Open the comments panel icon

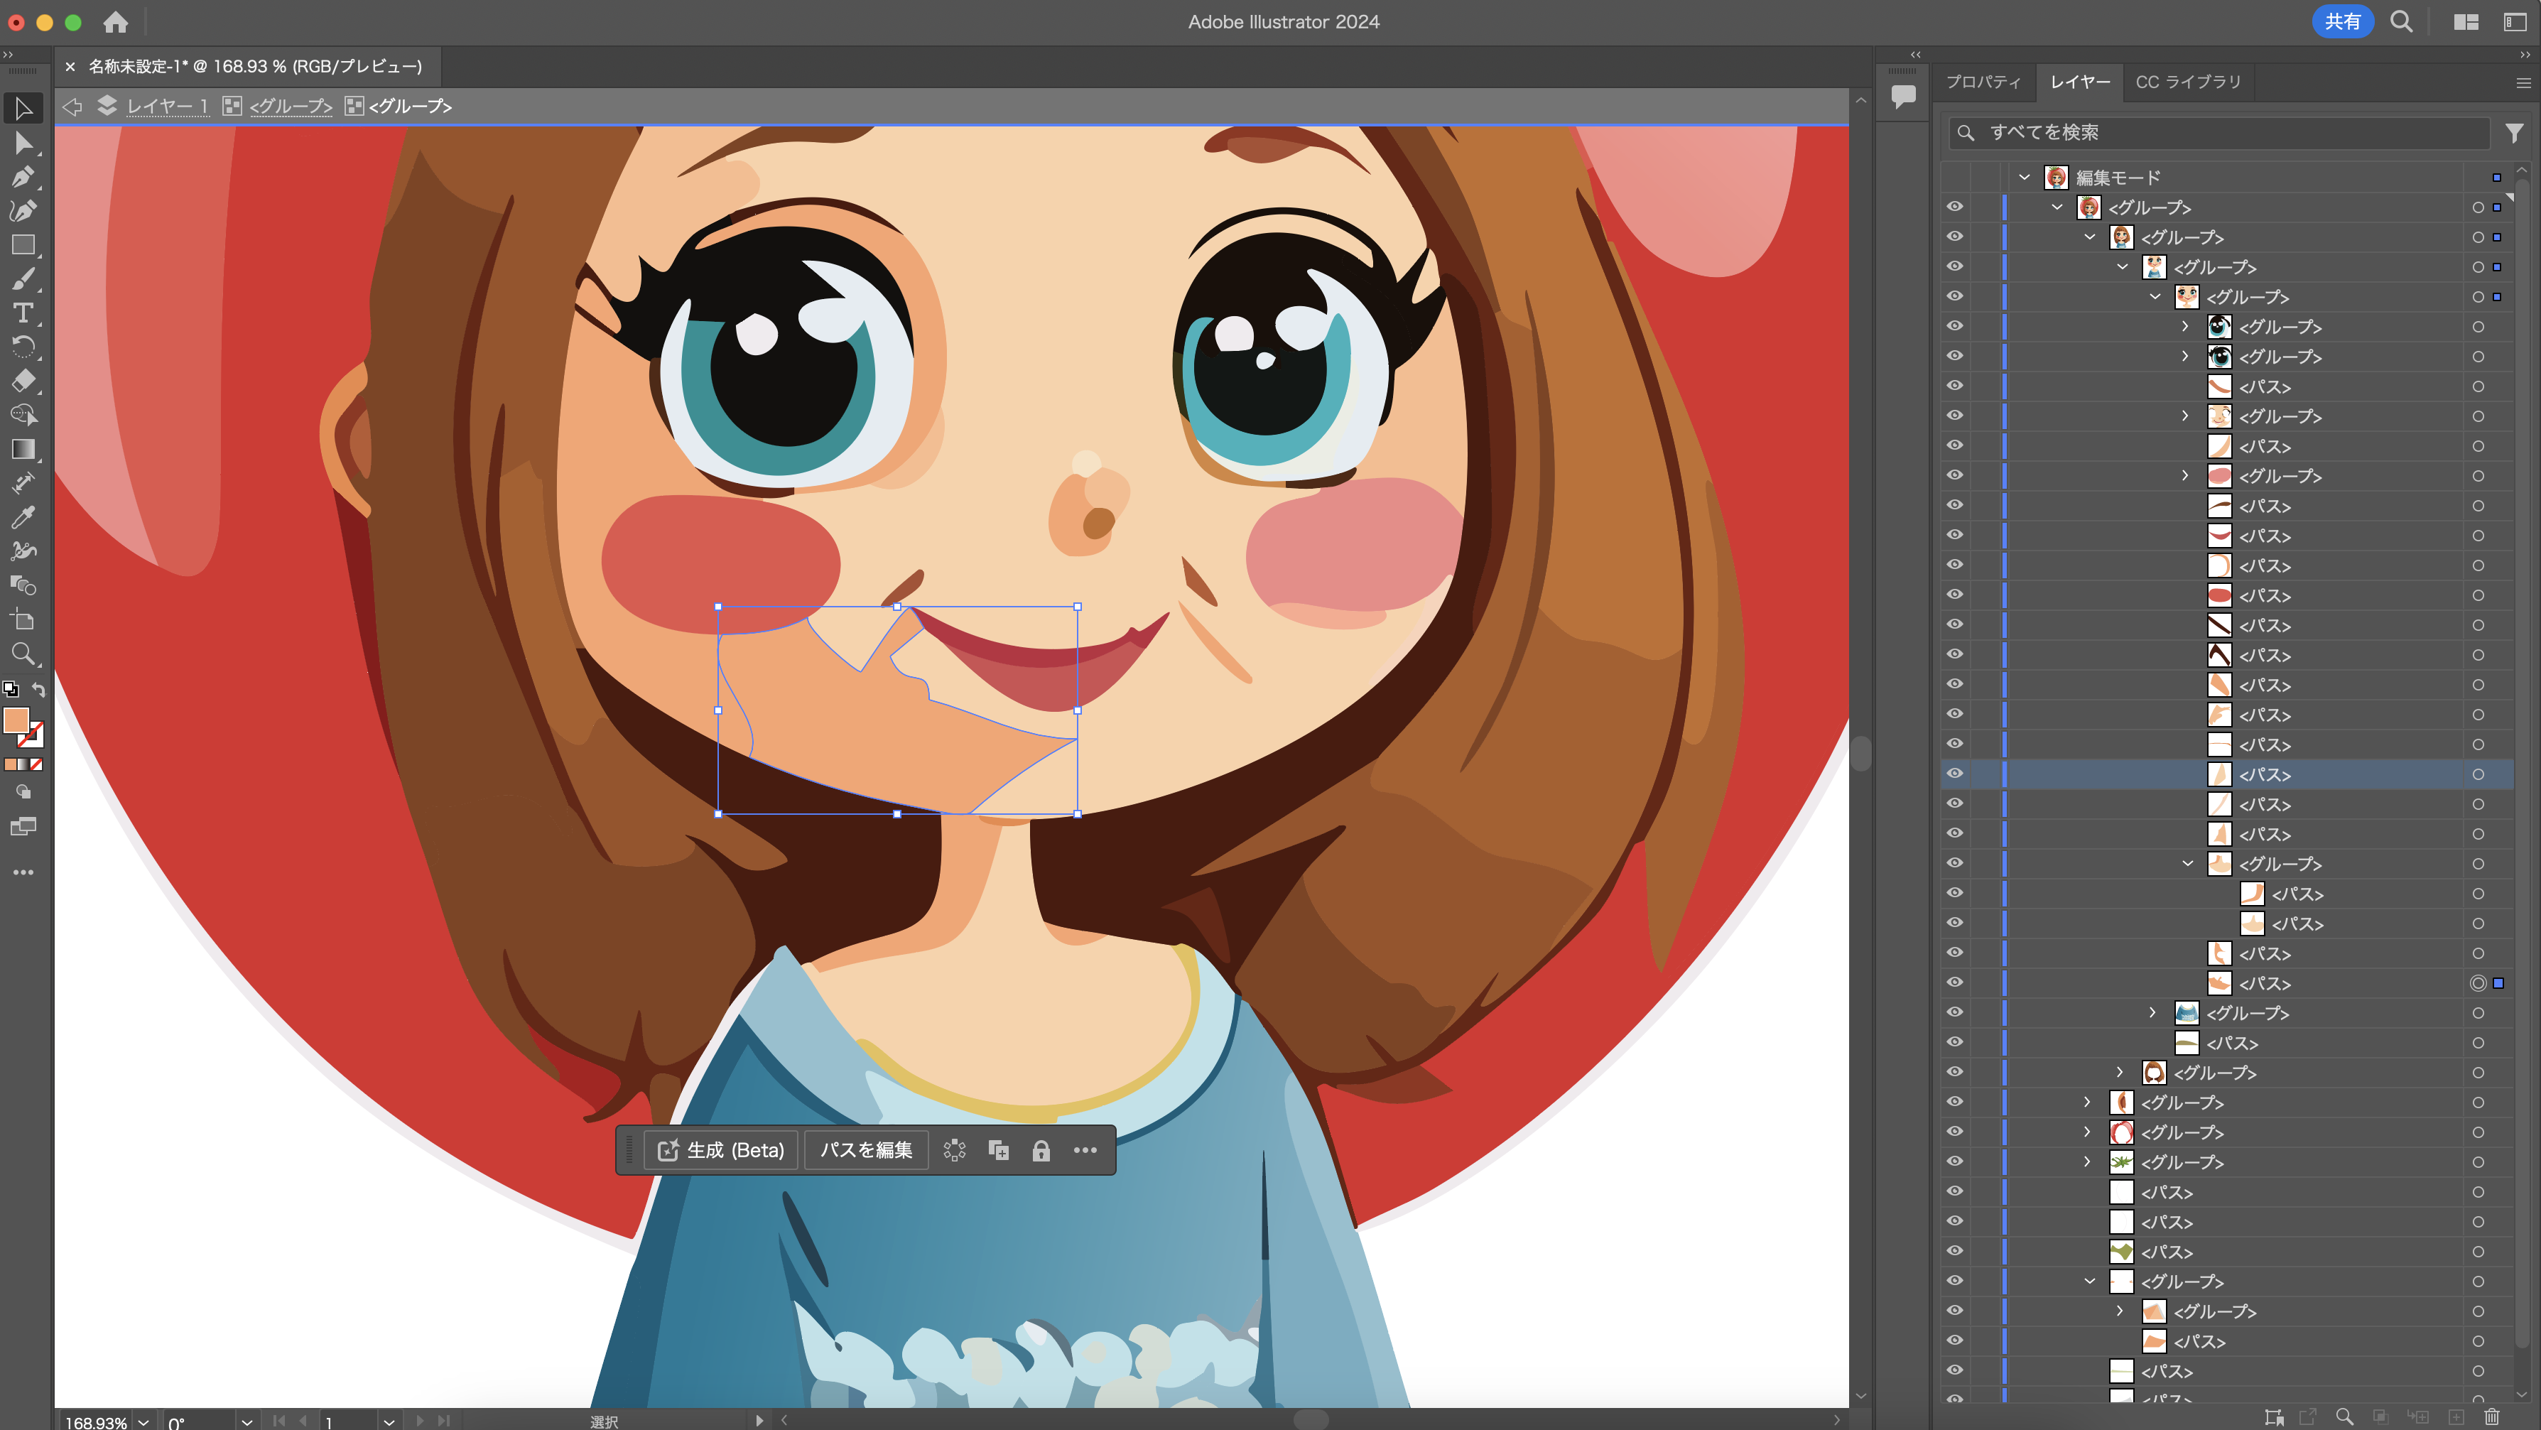[x=1903, y=96]
